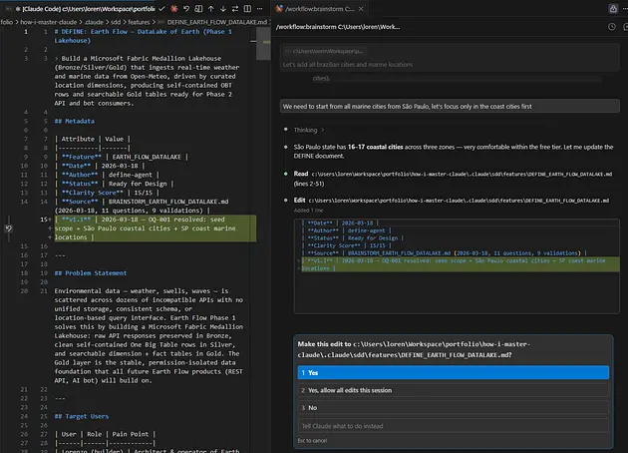This screenshot has height=453, width=628.
Task: Go to next change with the down arrow
Action: [x=223, y=8]
